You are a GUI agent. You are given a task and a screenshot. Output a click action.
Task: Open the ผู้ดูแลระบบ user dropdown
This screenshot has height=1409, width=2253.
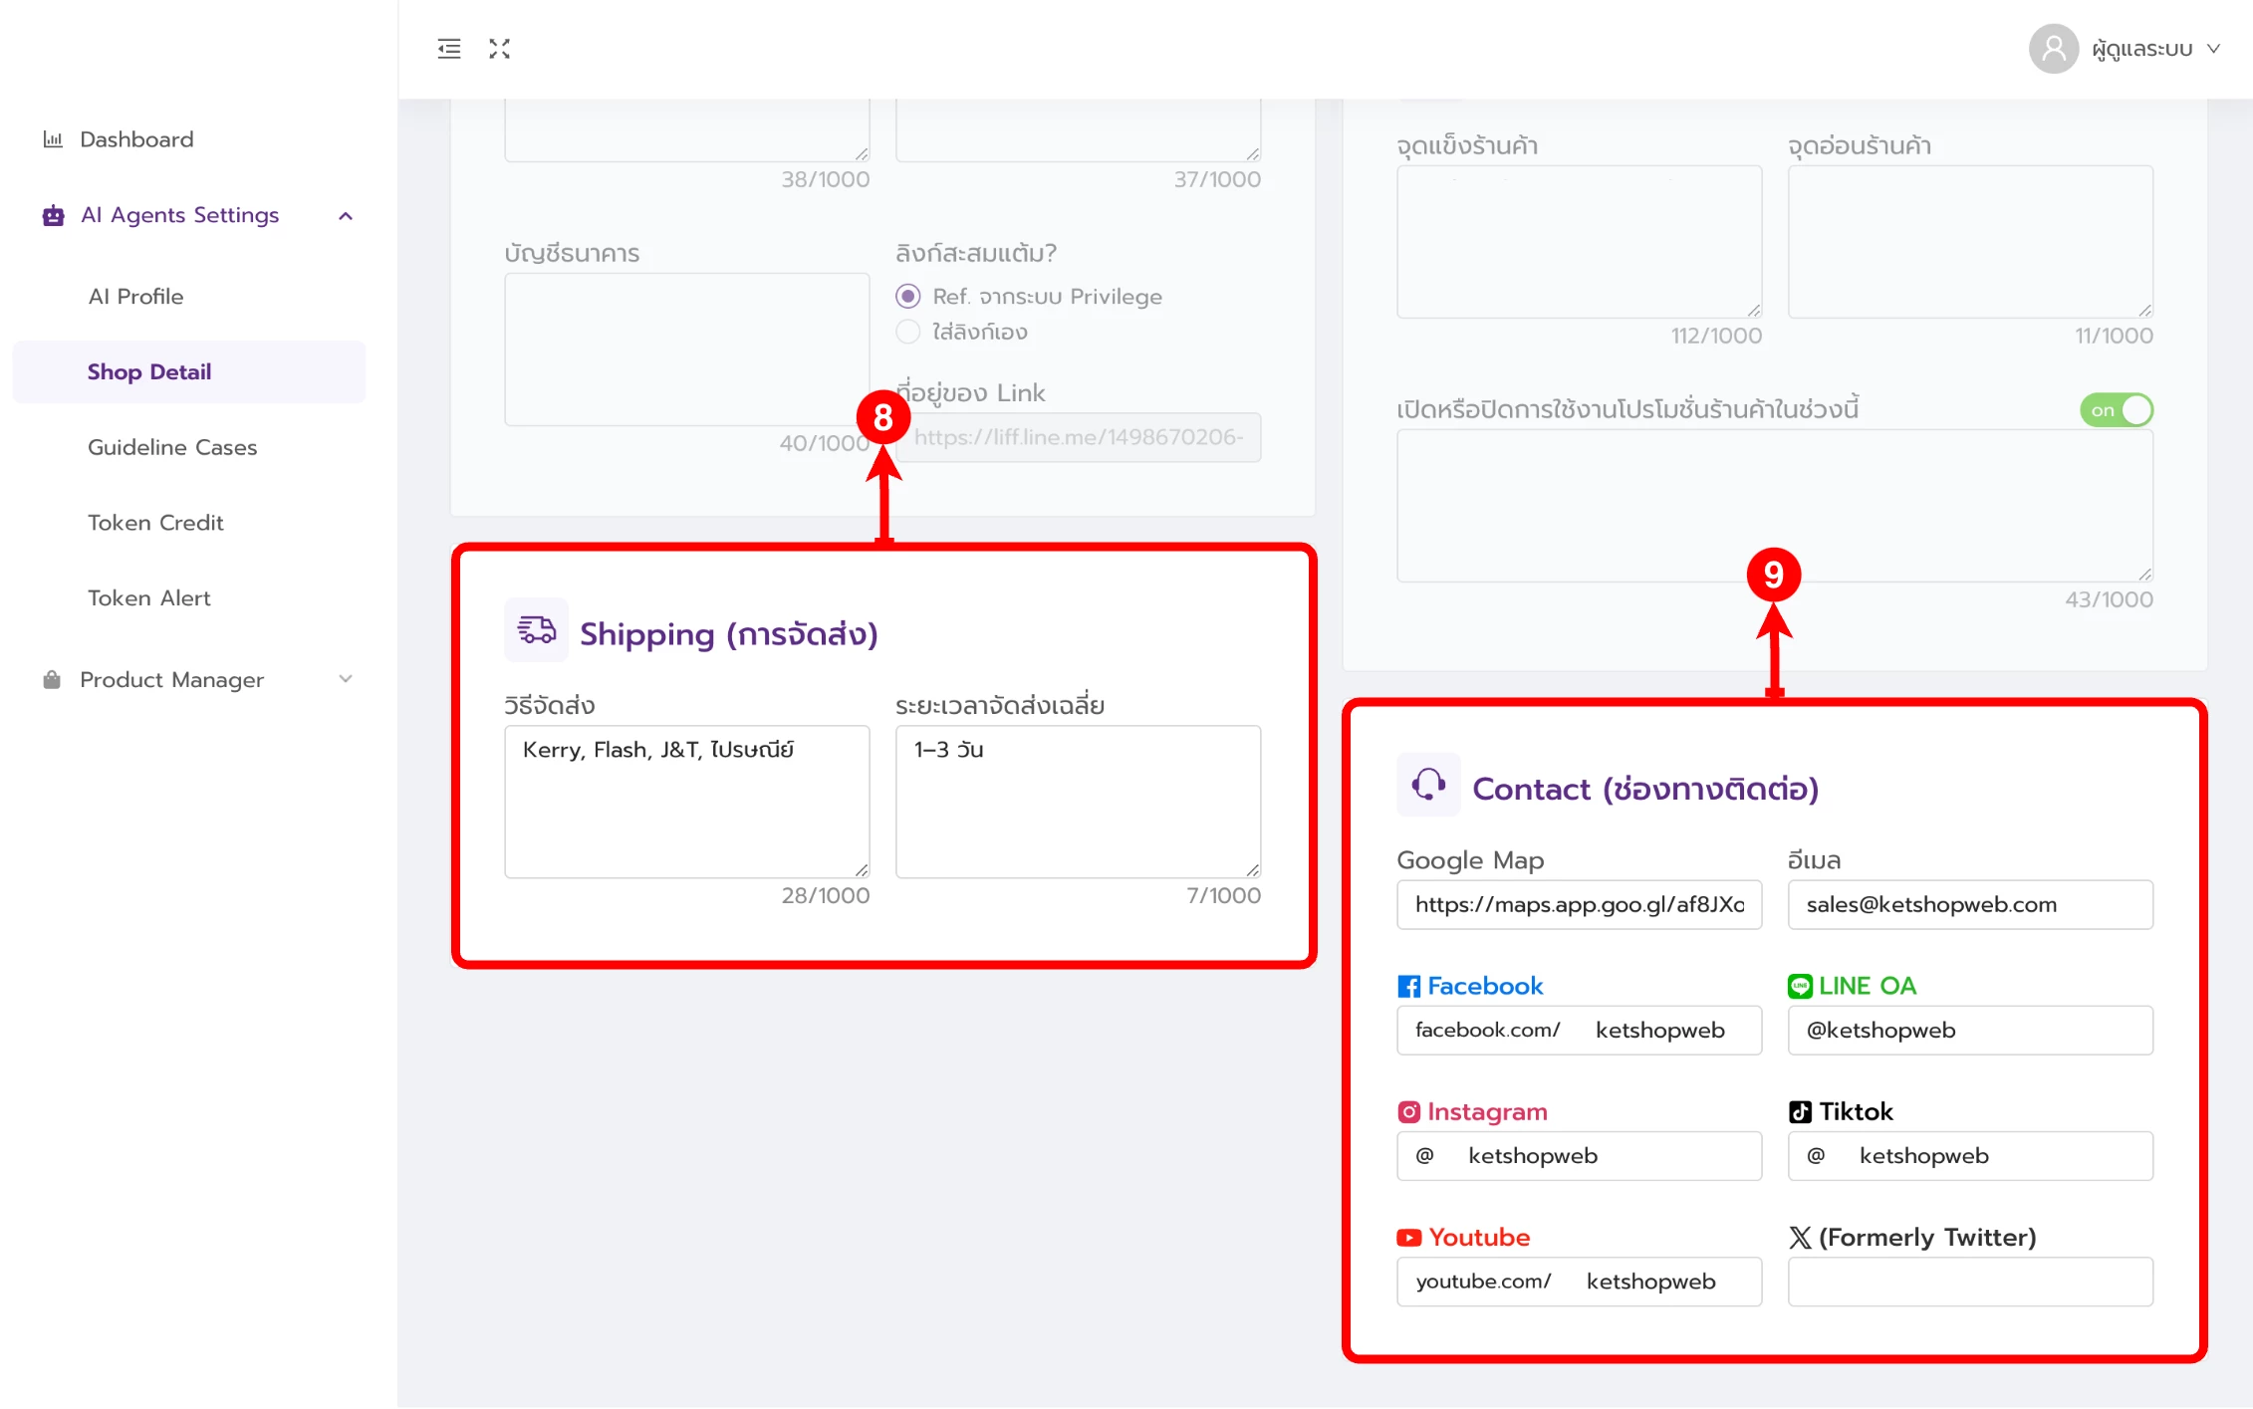pos(2156,49)
